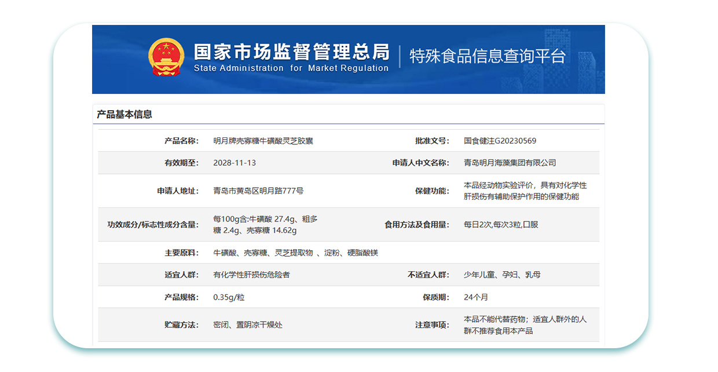Click the 国家市场监督管理总局 header title
This screenshot has height=372, width=718.
(291, 52)
